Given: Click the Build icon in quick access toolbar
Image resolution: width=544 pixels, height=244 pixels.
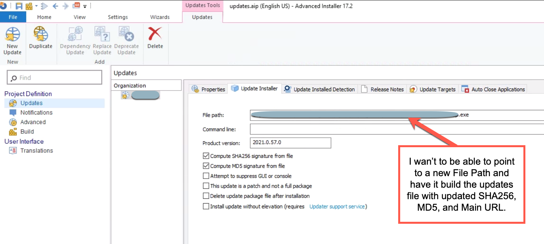Looking at the screenshot, I should (29, 6).
